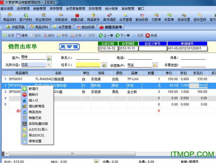Click the 信息 info button
Viewport: 216px width, 163px height.
138,36
